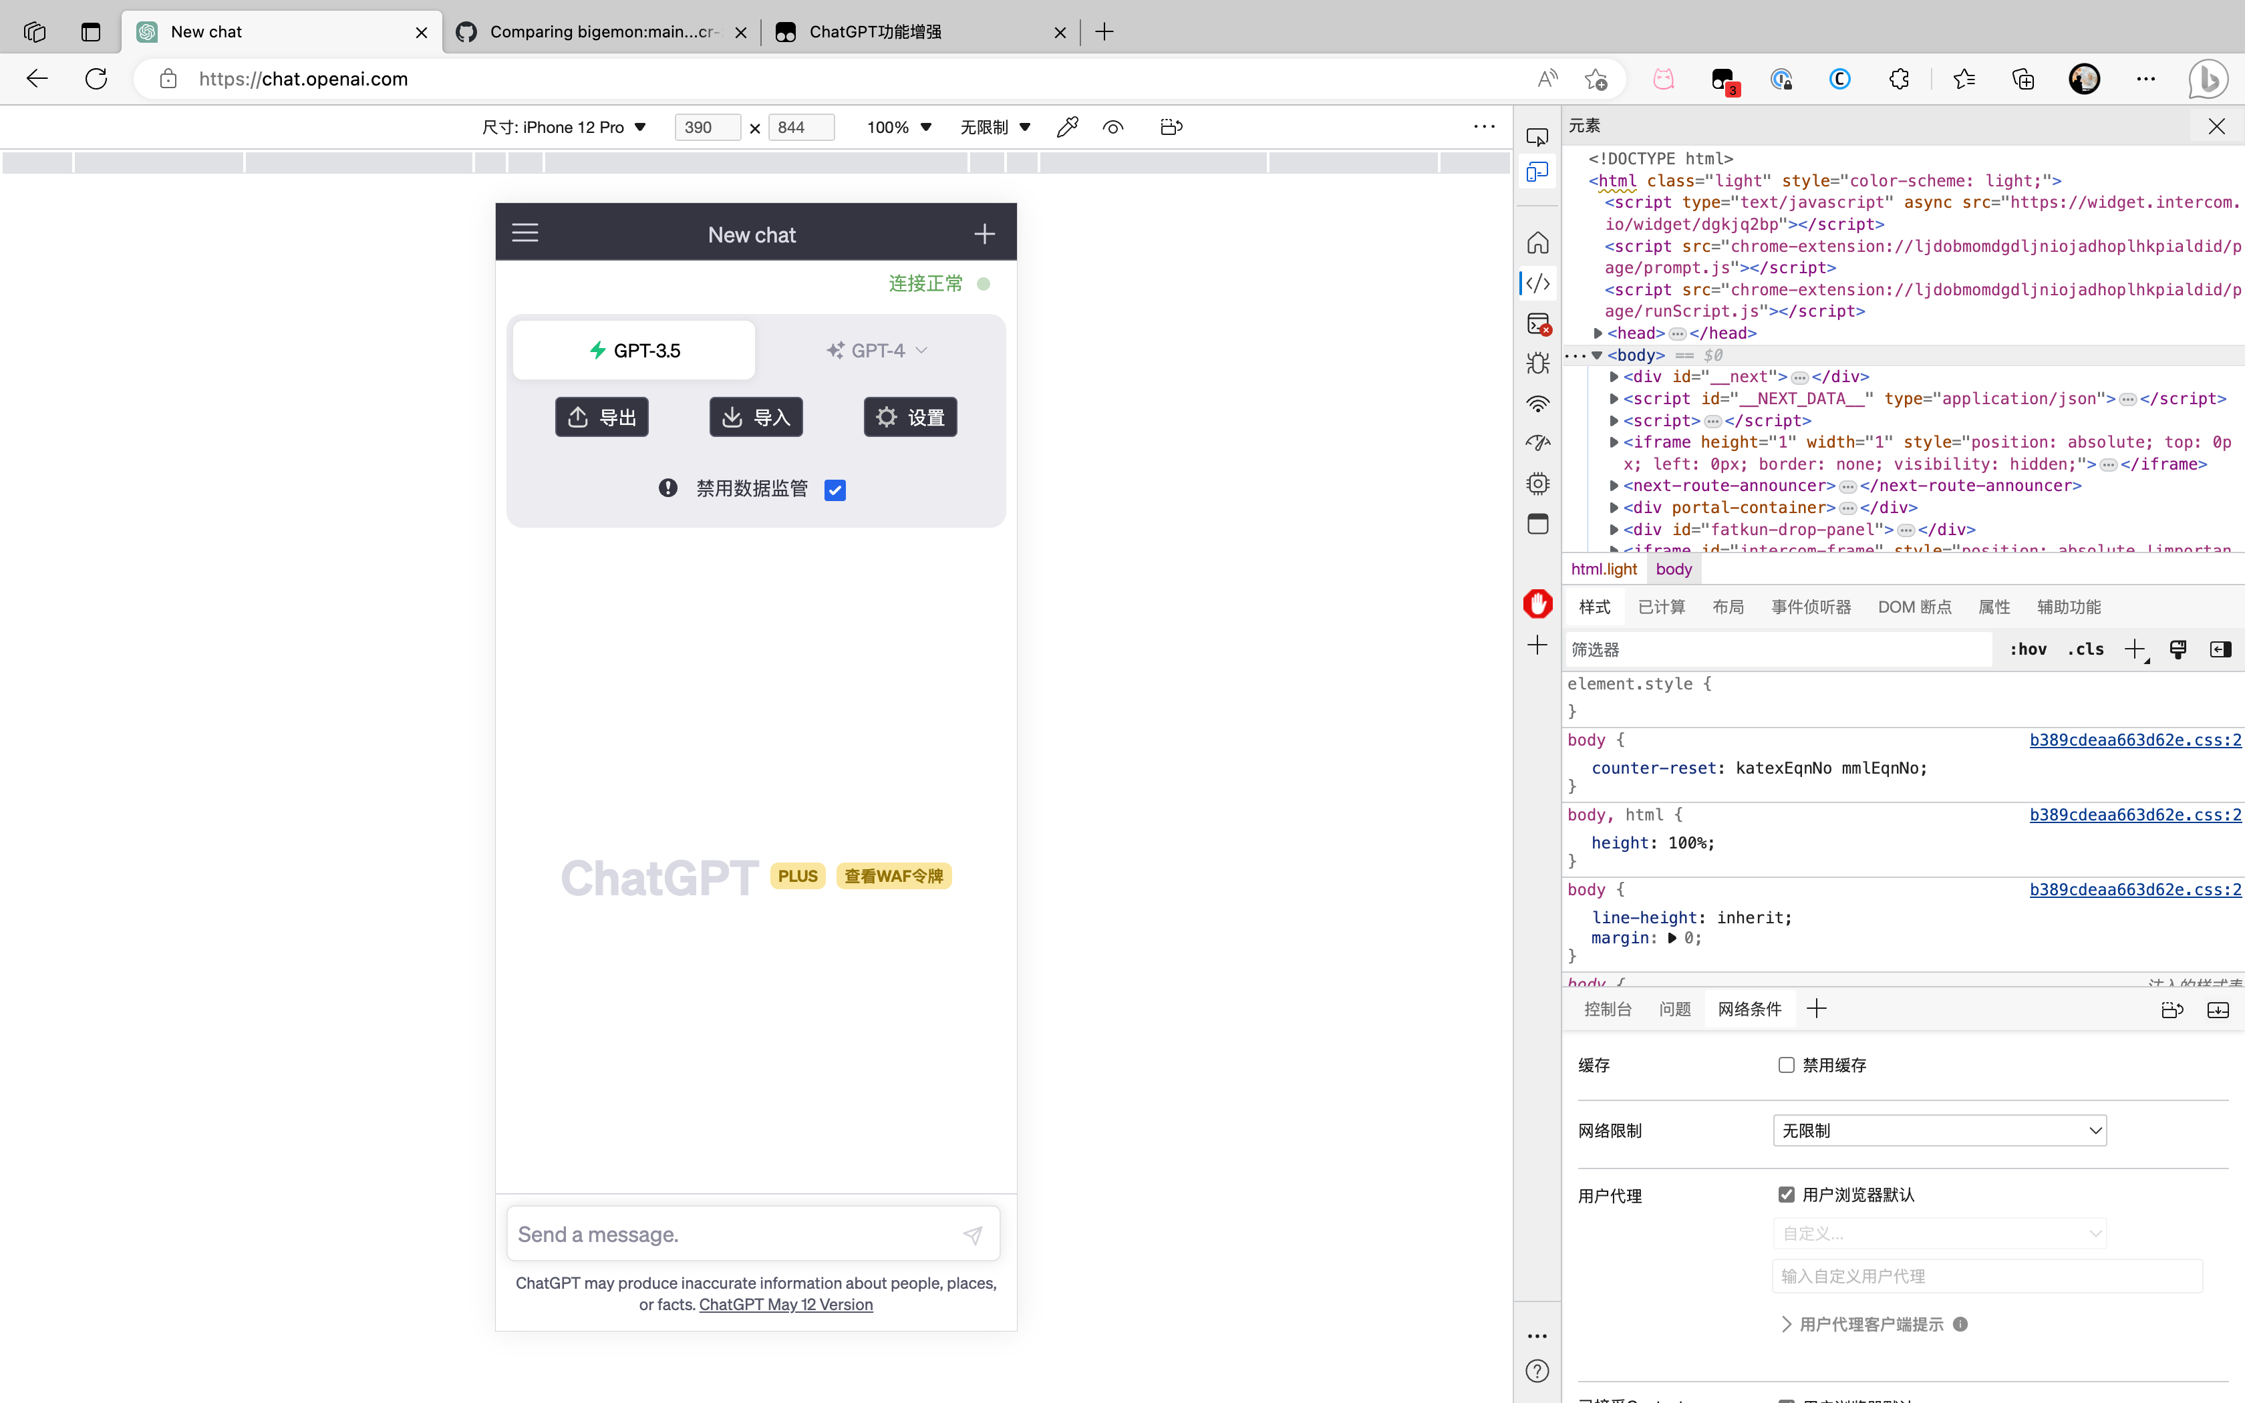Open the Sources bug icon

(1537, 363)
